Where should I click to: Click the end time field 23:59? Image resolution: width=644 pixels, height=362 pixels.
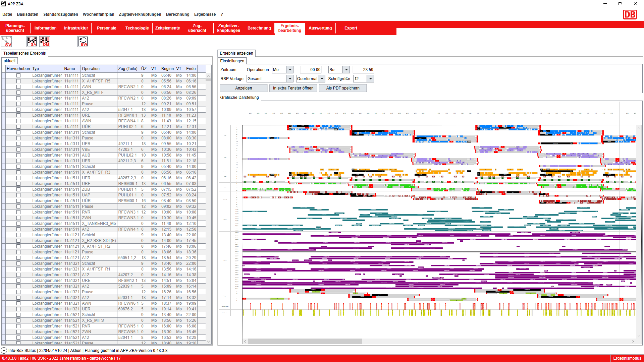364,70
